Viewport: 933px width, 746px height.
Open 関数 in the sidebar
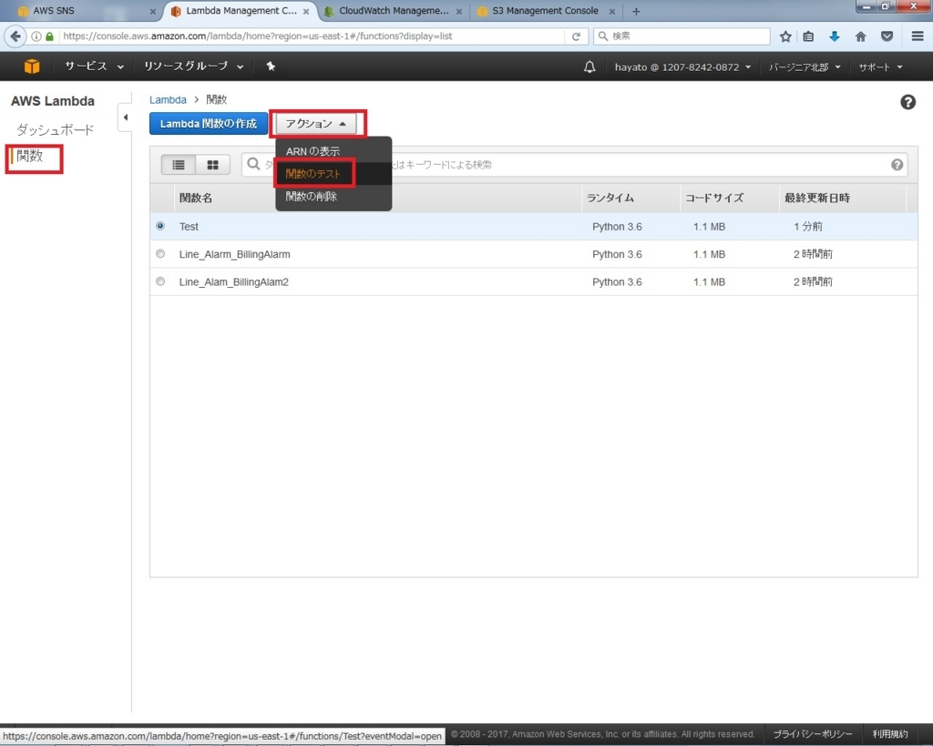[30, 156]
